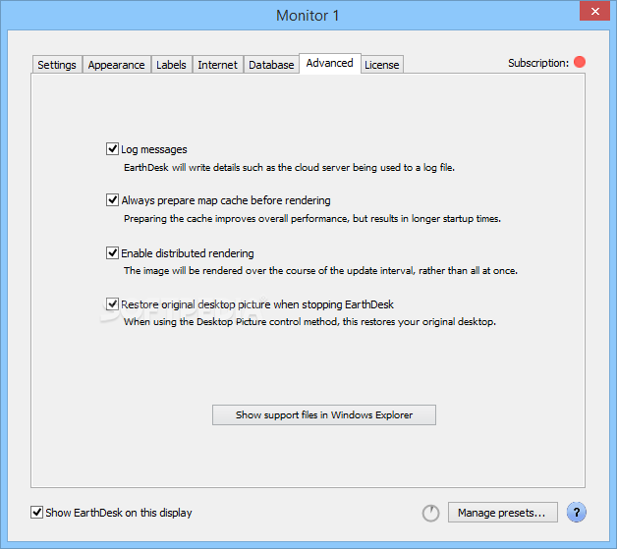Screen dimensions: 617x549
Task: Disable Enable distributed rendering checkbox
Action: 113,252
